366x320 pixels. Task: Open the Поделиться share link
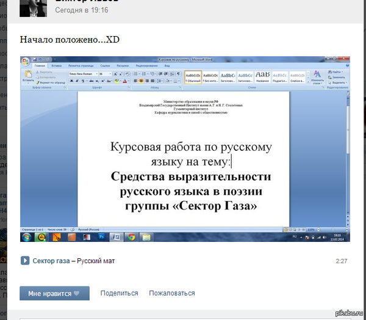click(x=119, y=293)
